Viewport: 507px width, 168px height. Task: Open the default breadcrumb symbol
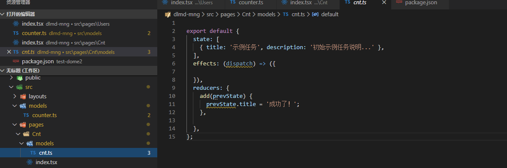330,14
